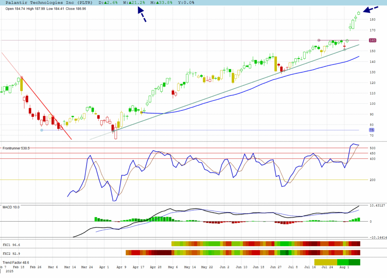Click the Trend Factor 48.6 label
This screenshot has height=278, width=387.
(16, 262)
